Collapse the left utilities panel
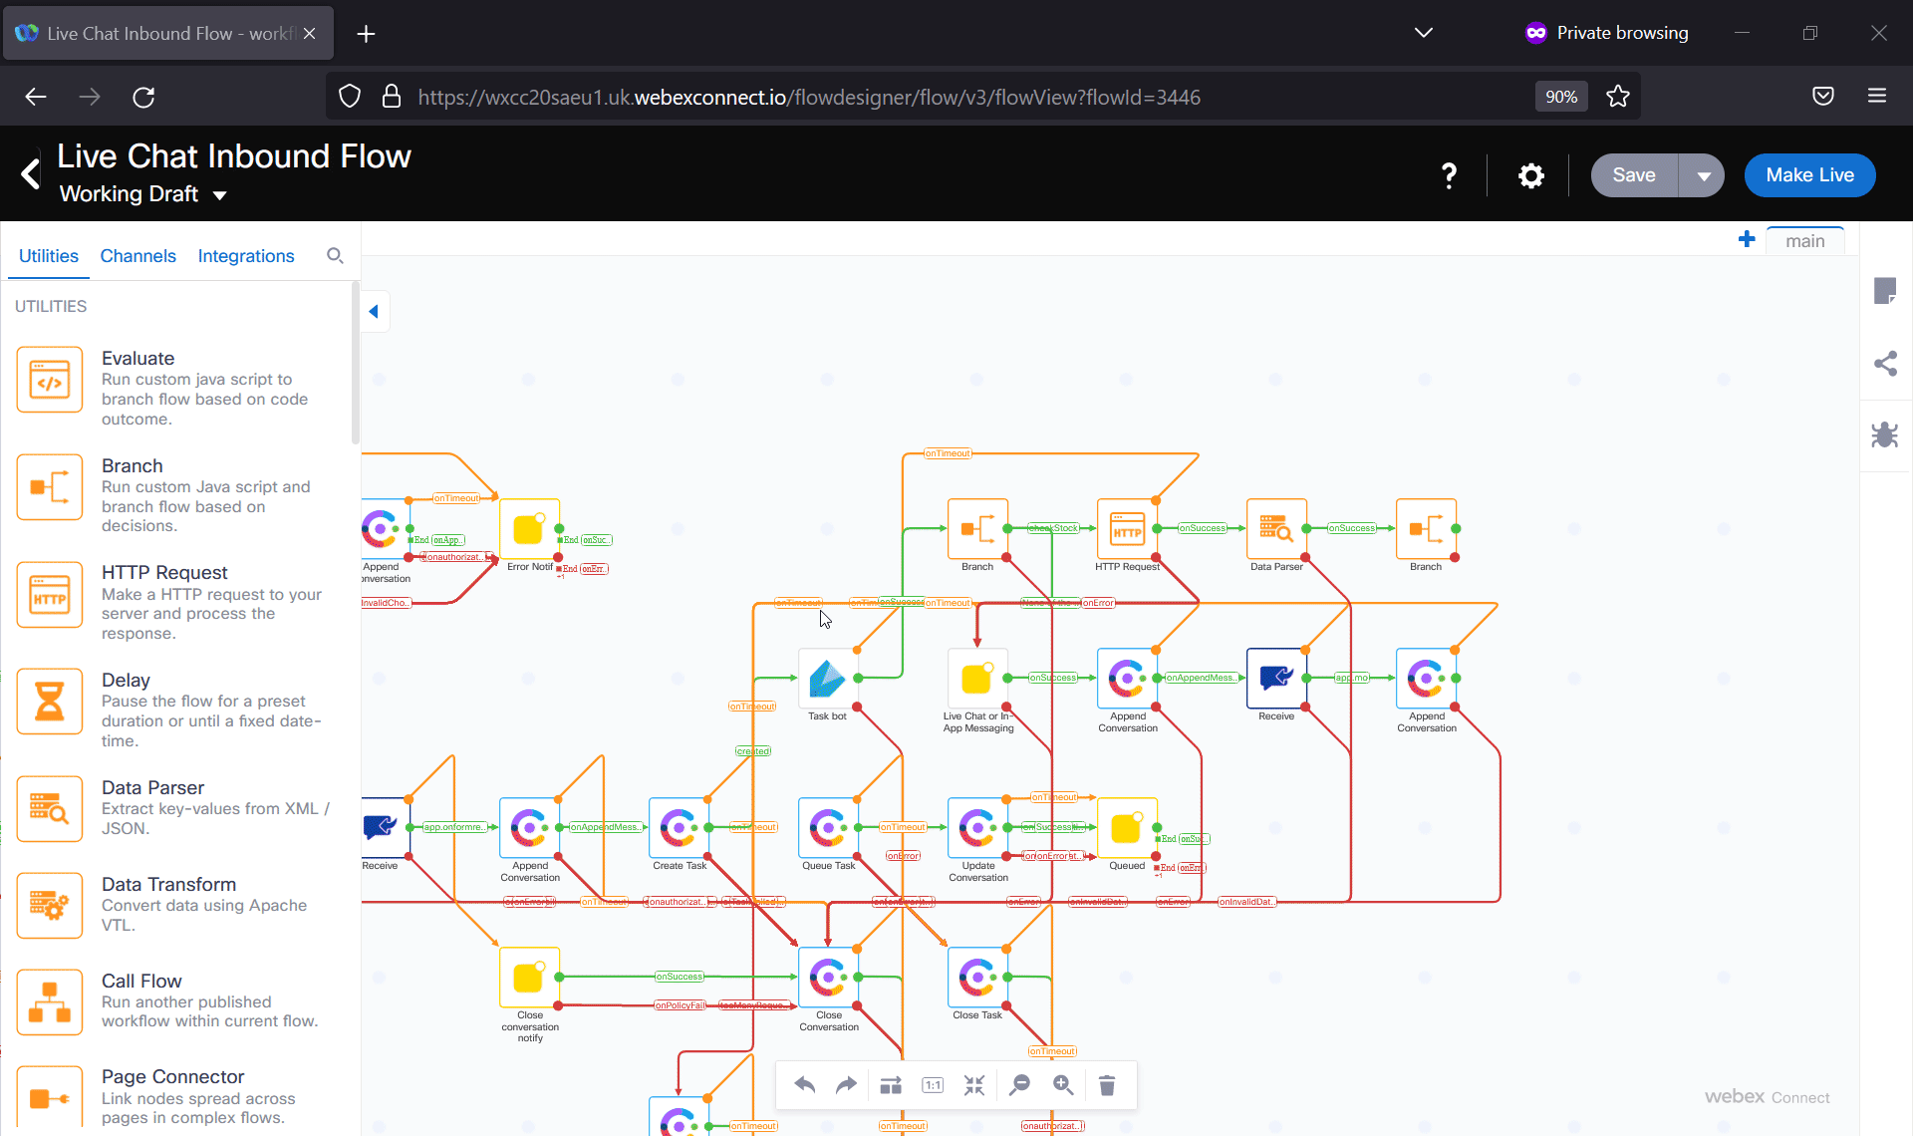This screenshot has height=1136, width=1913. (x=375, y=311)
